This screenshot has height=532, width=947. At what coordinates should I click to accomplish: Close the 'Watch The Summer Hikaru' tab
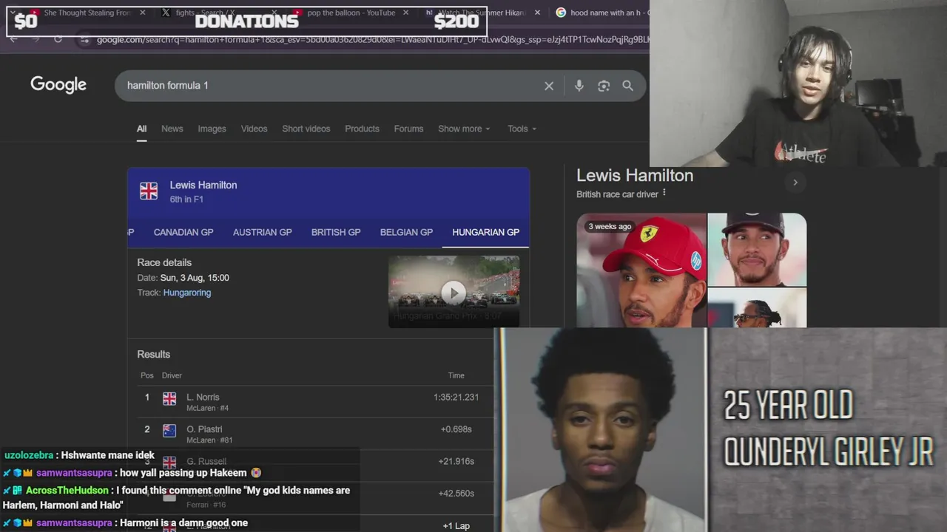(x=537, y=13)
